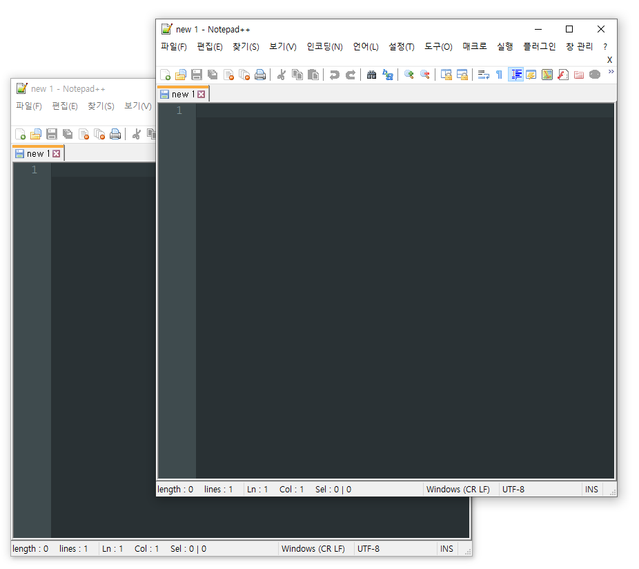Screen dimensions: 639x569
Task: Zoom out using the magnifier minus icon
Action: click(424, 75)
